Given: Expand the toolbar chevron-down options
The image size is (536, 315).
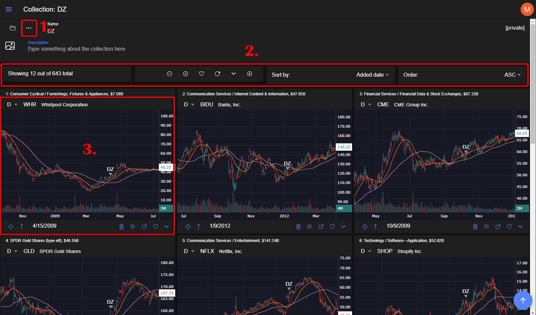Looking at the screenshot, I should [234, 74].
